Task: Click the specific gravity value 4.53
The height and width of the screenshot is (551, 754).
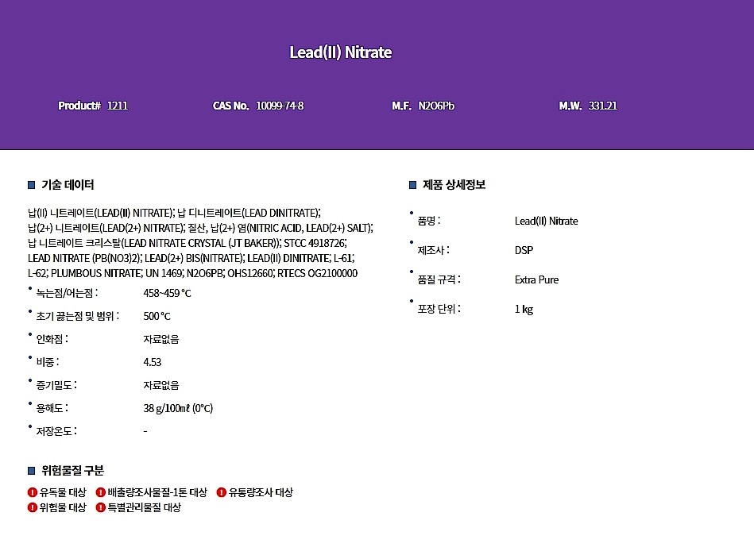Action: (152, 362)
